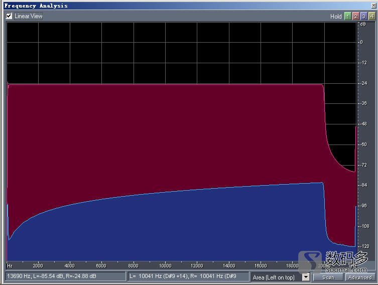Viewport: 378px width, 285px height.
Task: Click the Scan button
Action: tap(328, 277)
